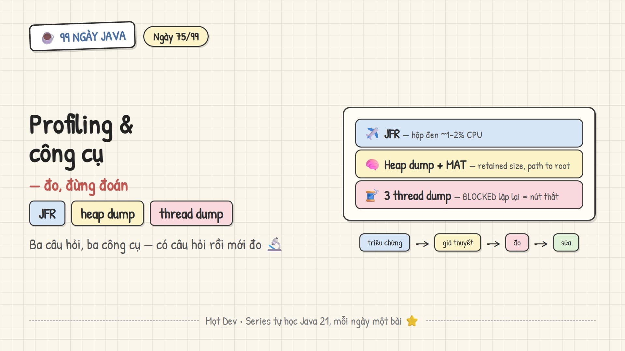Open the Heap dump + MAT card
The height and width of the screenshot is (351, 625).
point(469,164)
